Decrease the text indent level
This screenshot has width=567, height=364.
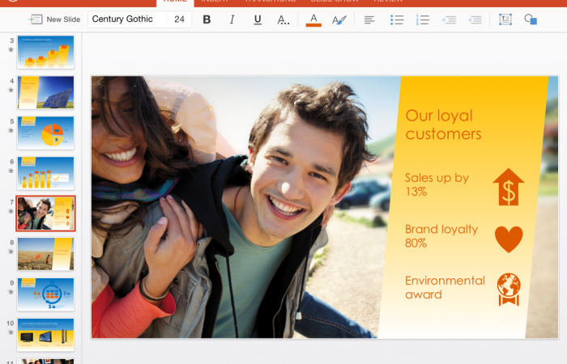coord(450,19)
